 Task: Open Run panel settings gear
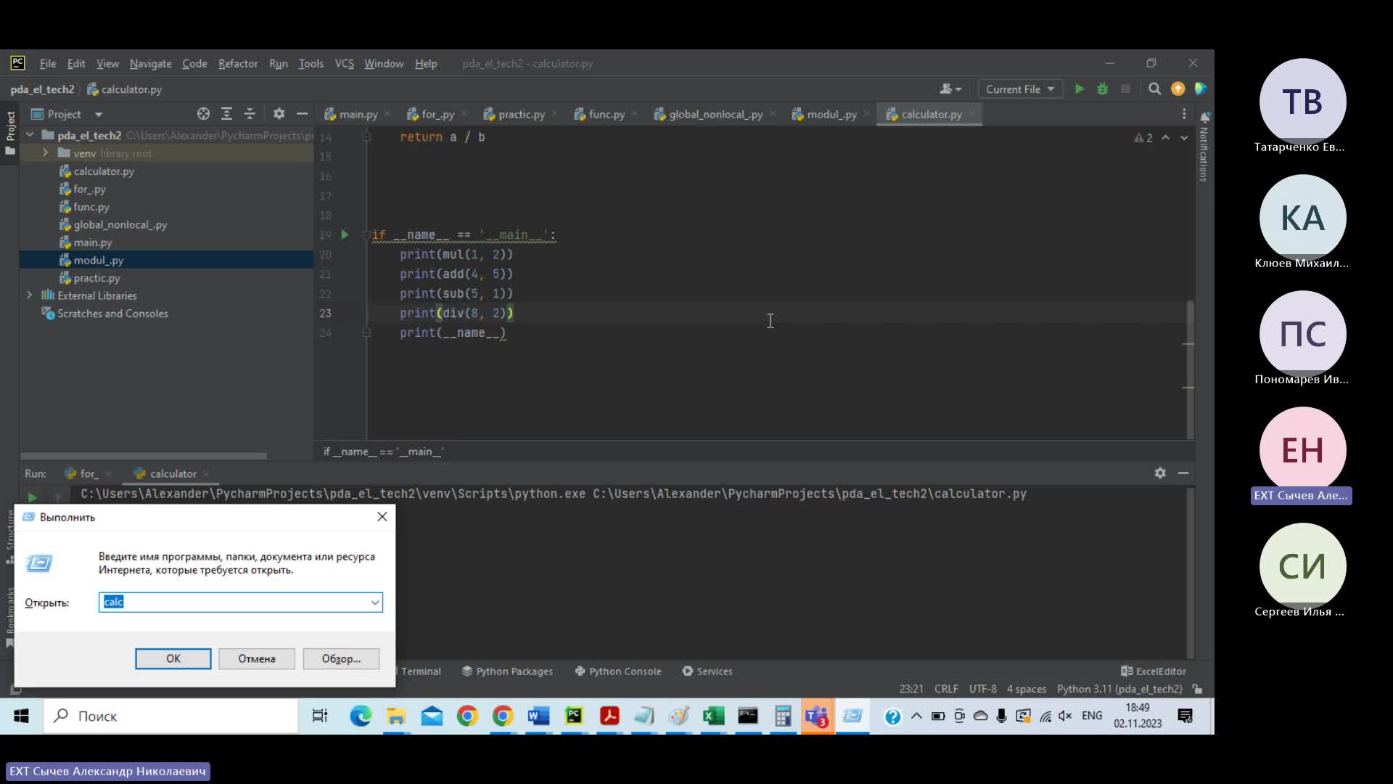coord(1160,473)
